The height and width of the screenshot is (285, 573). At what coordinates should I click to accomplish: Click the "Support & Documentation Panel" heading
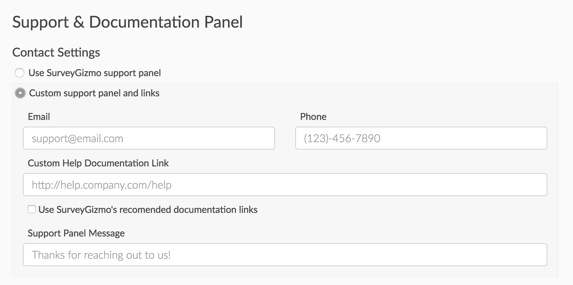coord(127,22)
